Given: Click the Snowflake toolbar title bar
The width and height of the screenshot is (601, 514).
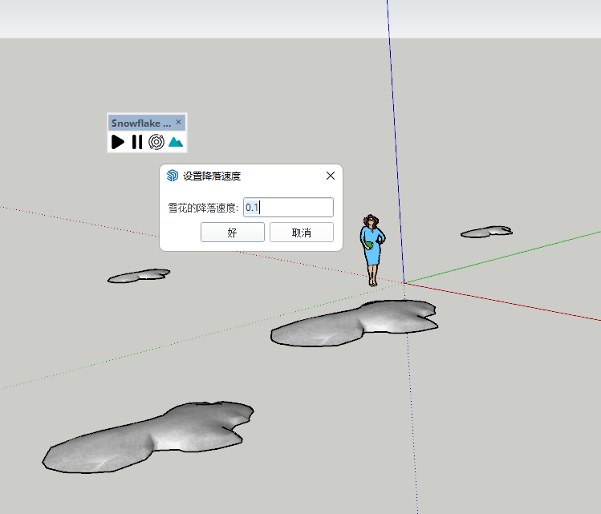Looking at the screenshot, I should coord(140,123).
